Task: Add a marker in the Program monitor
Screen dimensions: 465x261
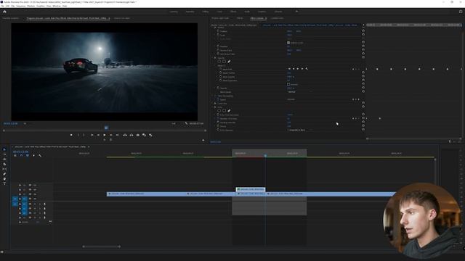Action: [71, 135]
